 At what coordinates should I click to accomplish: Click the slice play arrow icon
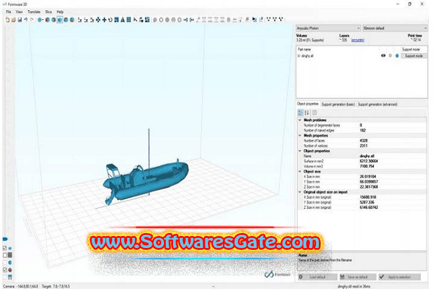254,20
